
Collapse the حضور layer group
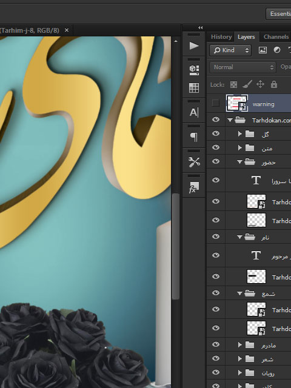click(x=239, y=162)
